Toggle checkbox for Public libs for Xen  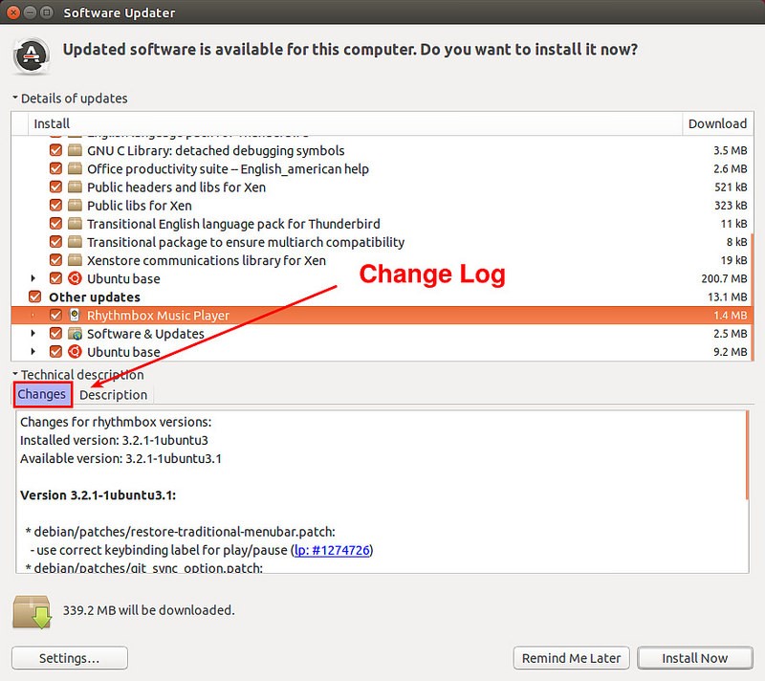tap(55, 206)
